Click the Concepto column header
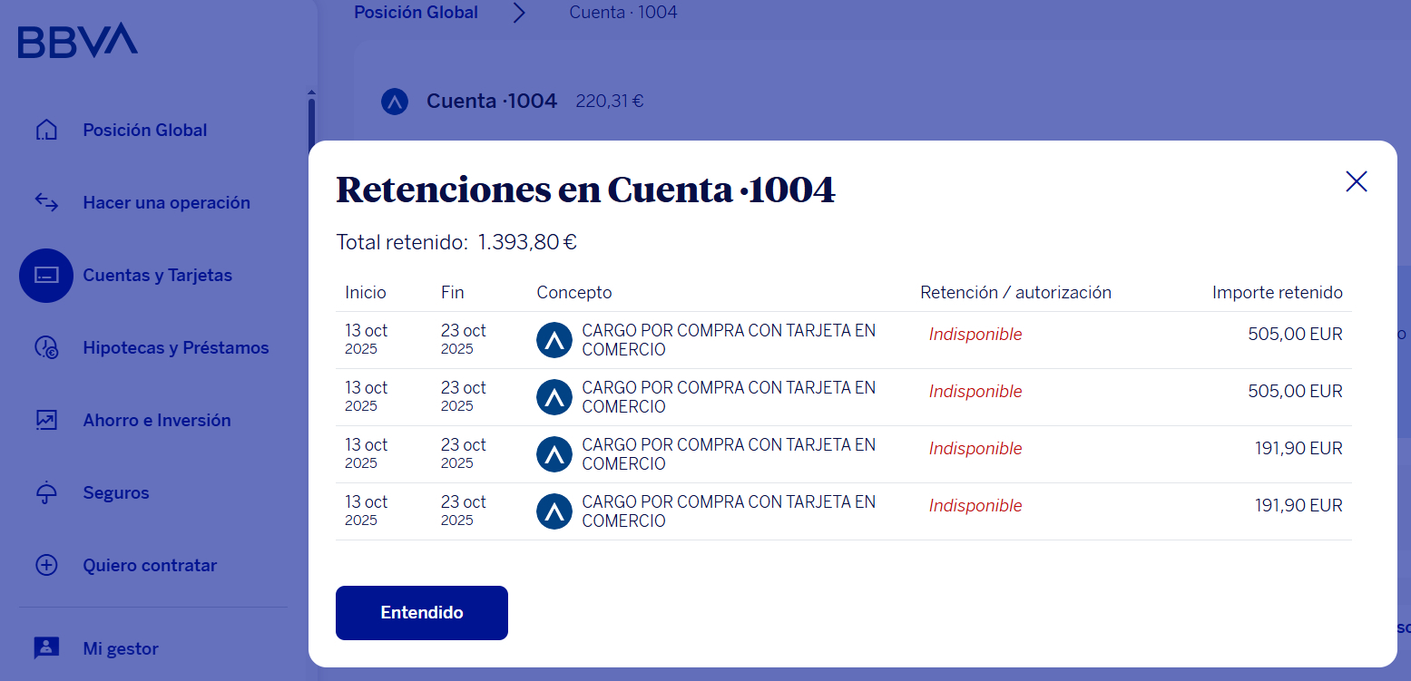 click(574, 293)
